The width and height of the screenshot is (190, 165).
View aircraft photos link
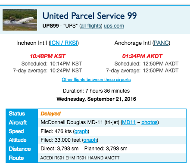150,122
